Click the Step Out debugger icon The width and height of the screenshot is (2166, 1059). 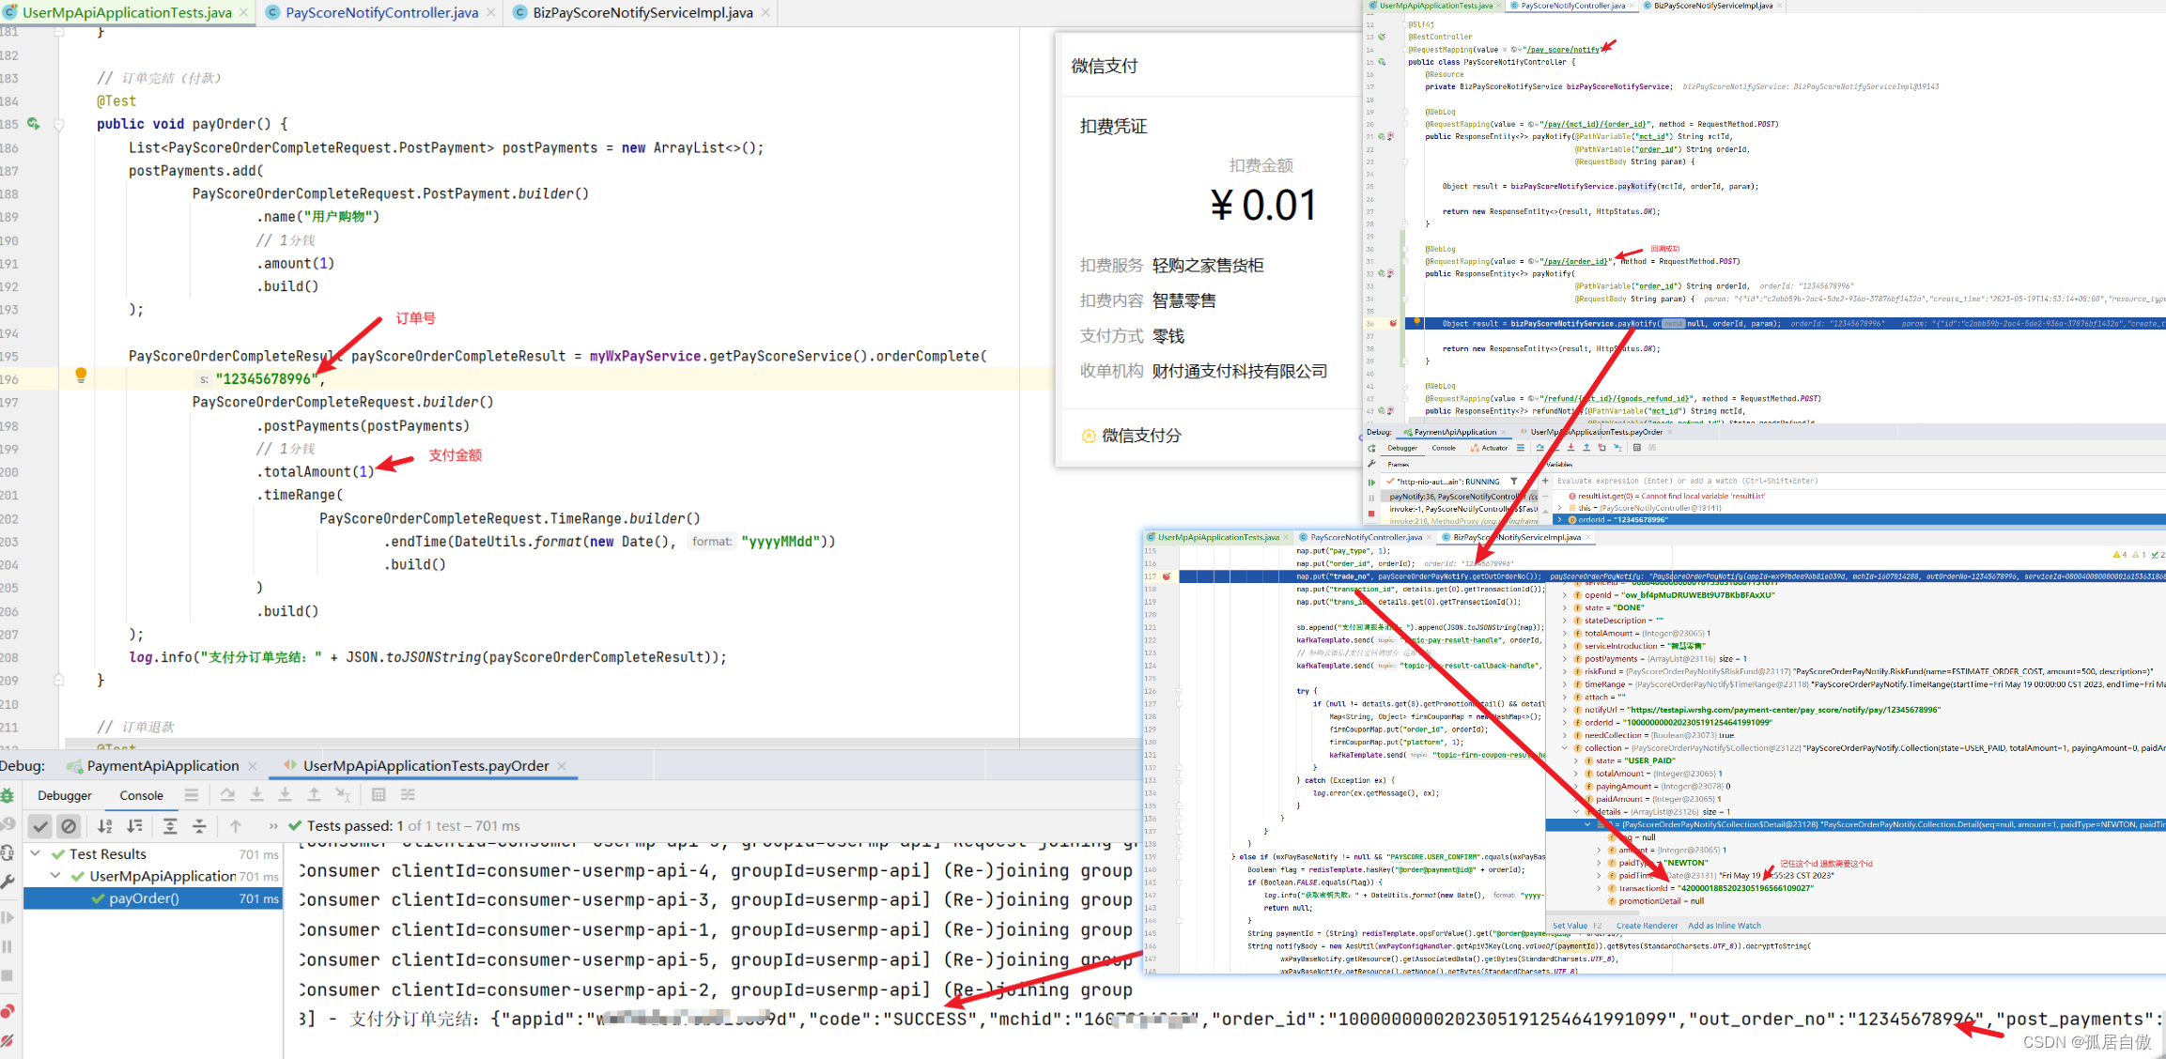[314, 795]
